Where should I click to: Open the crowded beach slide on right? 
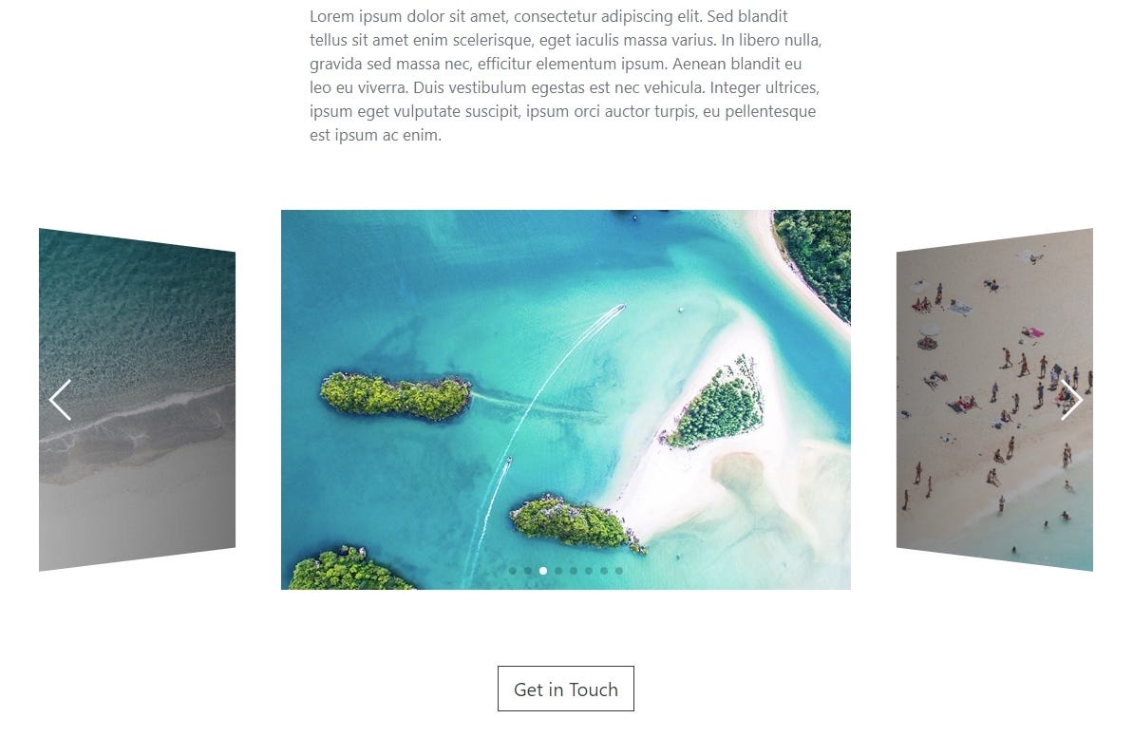[x=994, y=400]
